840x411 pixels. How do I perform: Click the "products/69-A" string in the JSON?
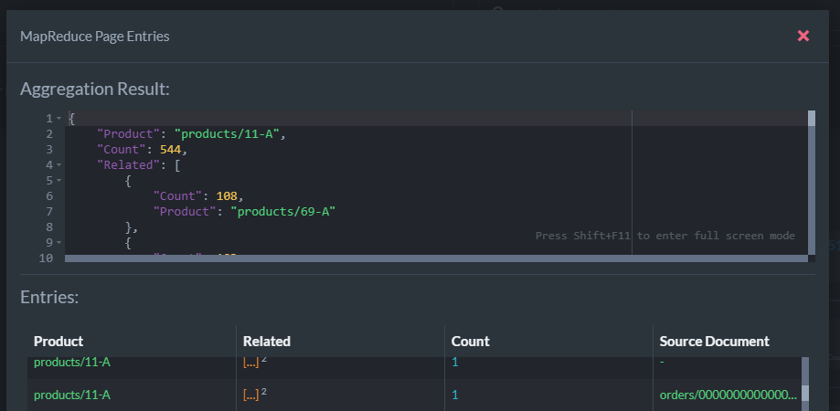point(282,211)
